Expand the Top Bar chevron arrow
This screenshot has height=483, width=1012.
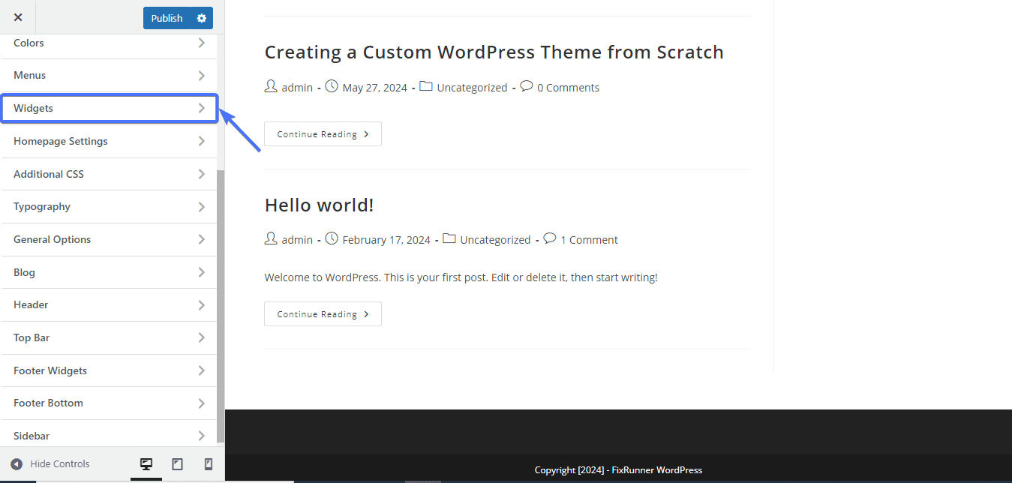201,337
